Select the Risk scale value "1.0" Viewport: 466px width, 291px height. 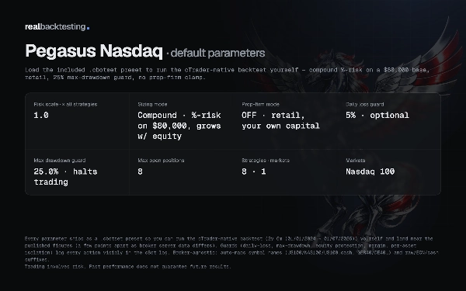point(41,115)
